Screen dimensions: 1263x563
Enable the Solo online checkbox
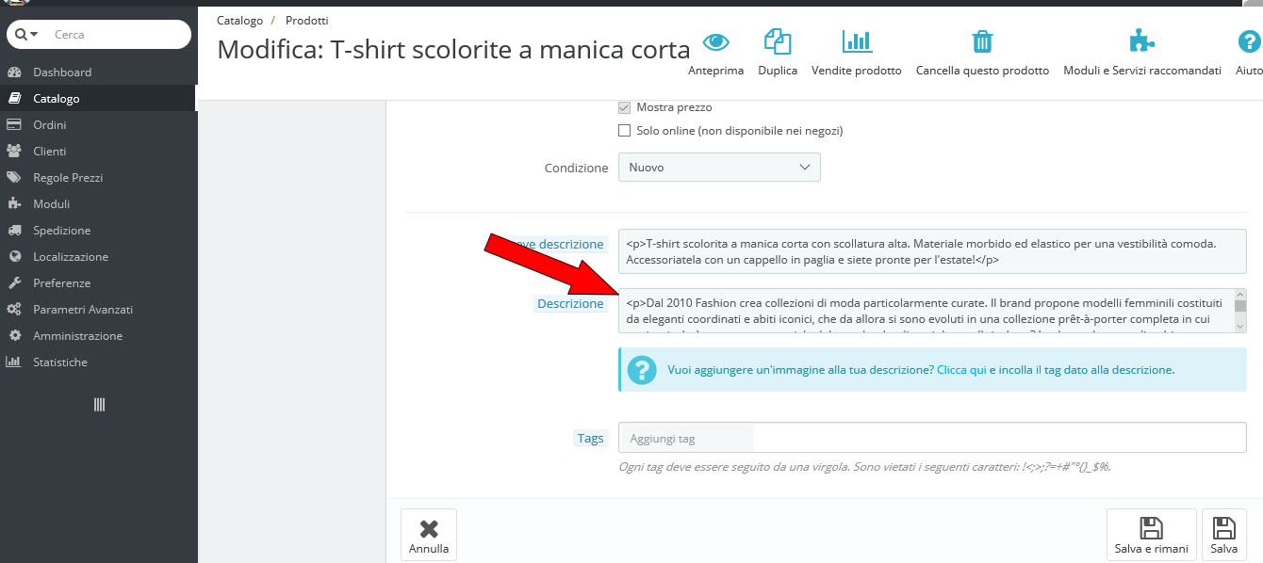click(624, 131)
